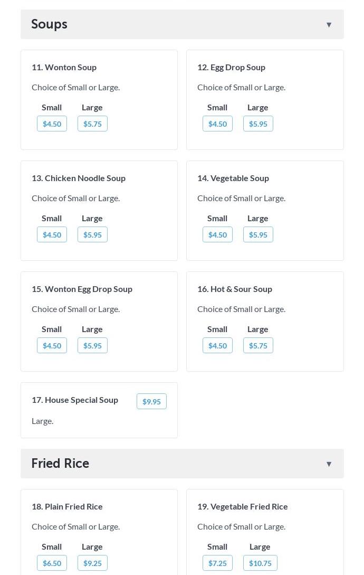
Task: Open the House Special Soup item title
Action: click(75, 400)
